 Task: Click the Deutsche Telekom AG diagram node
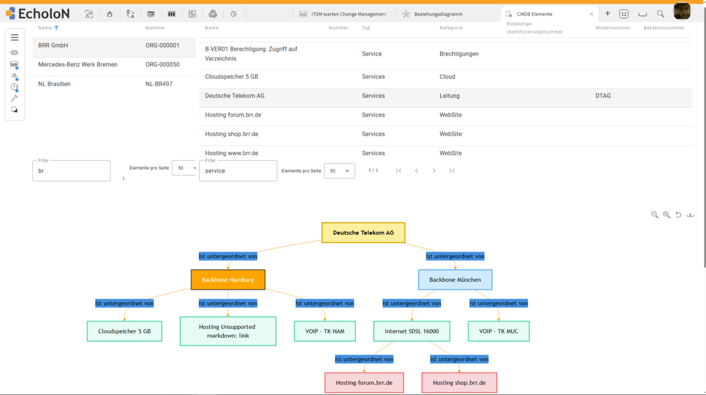[363, 232]
